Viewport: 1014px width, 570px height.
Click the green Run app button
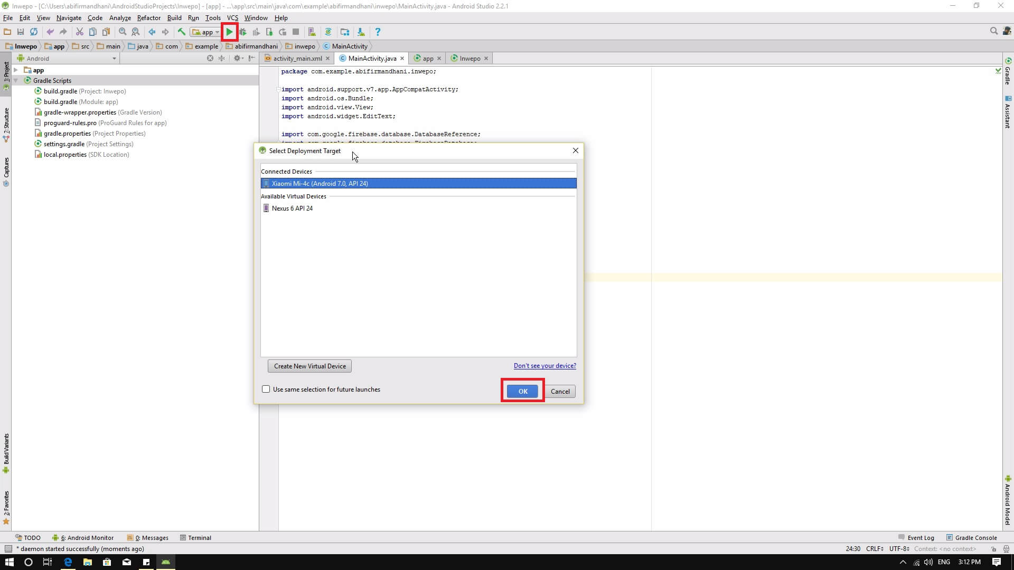pyautogui.click(x=229, y=32)
